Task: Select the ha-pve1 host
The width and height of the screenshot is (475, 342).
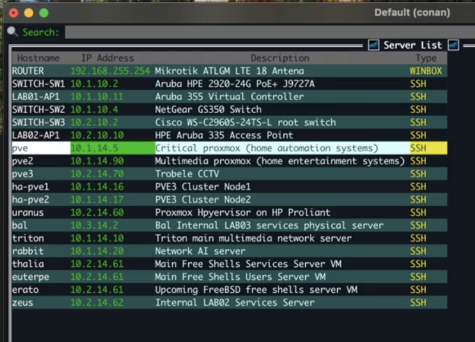Action: [x=31, y=187]
